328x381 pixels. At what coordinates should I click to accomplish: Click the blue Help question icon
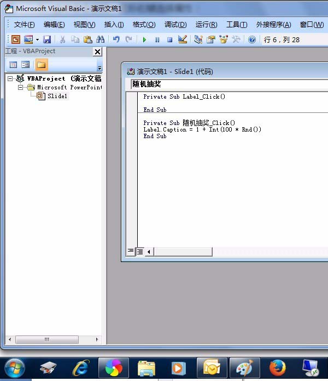pos(252,39)
